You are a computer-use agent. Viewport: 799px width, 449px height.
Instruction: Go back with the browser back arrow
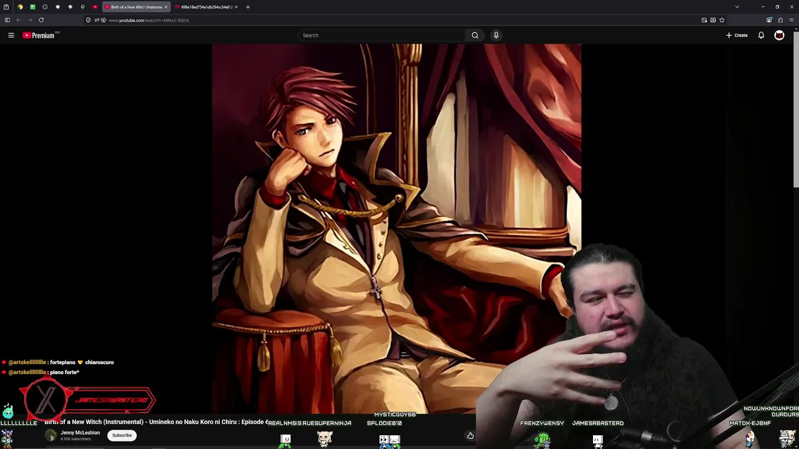click(x=19, y=20)
